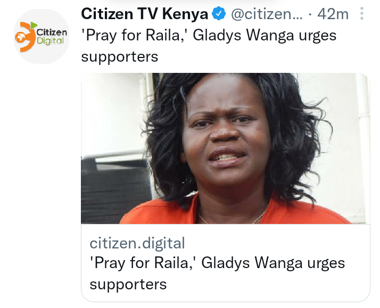Click the green flag mark on avatar logo

pyautogui.click(x=34, y=24)
